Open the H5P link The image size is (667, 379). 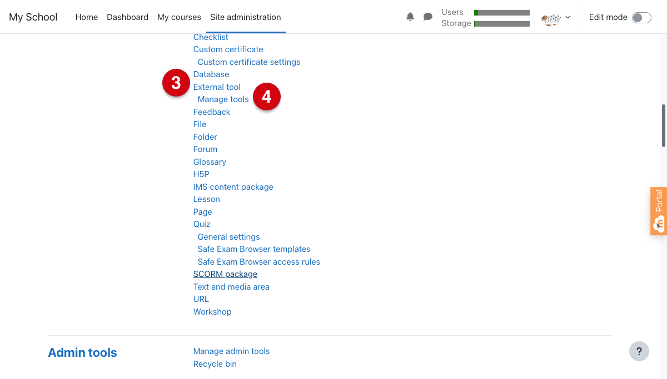click(201, 174)
